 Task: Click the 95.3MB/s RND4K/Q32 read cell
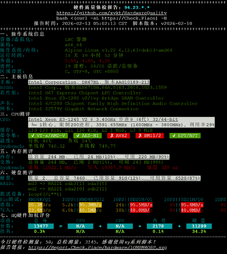coord(90,205)
